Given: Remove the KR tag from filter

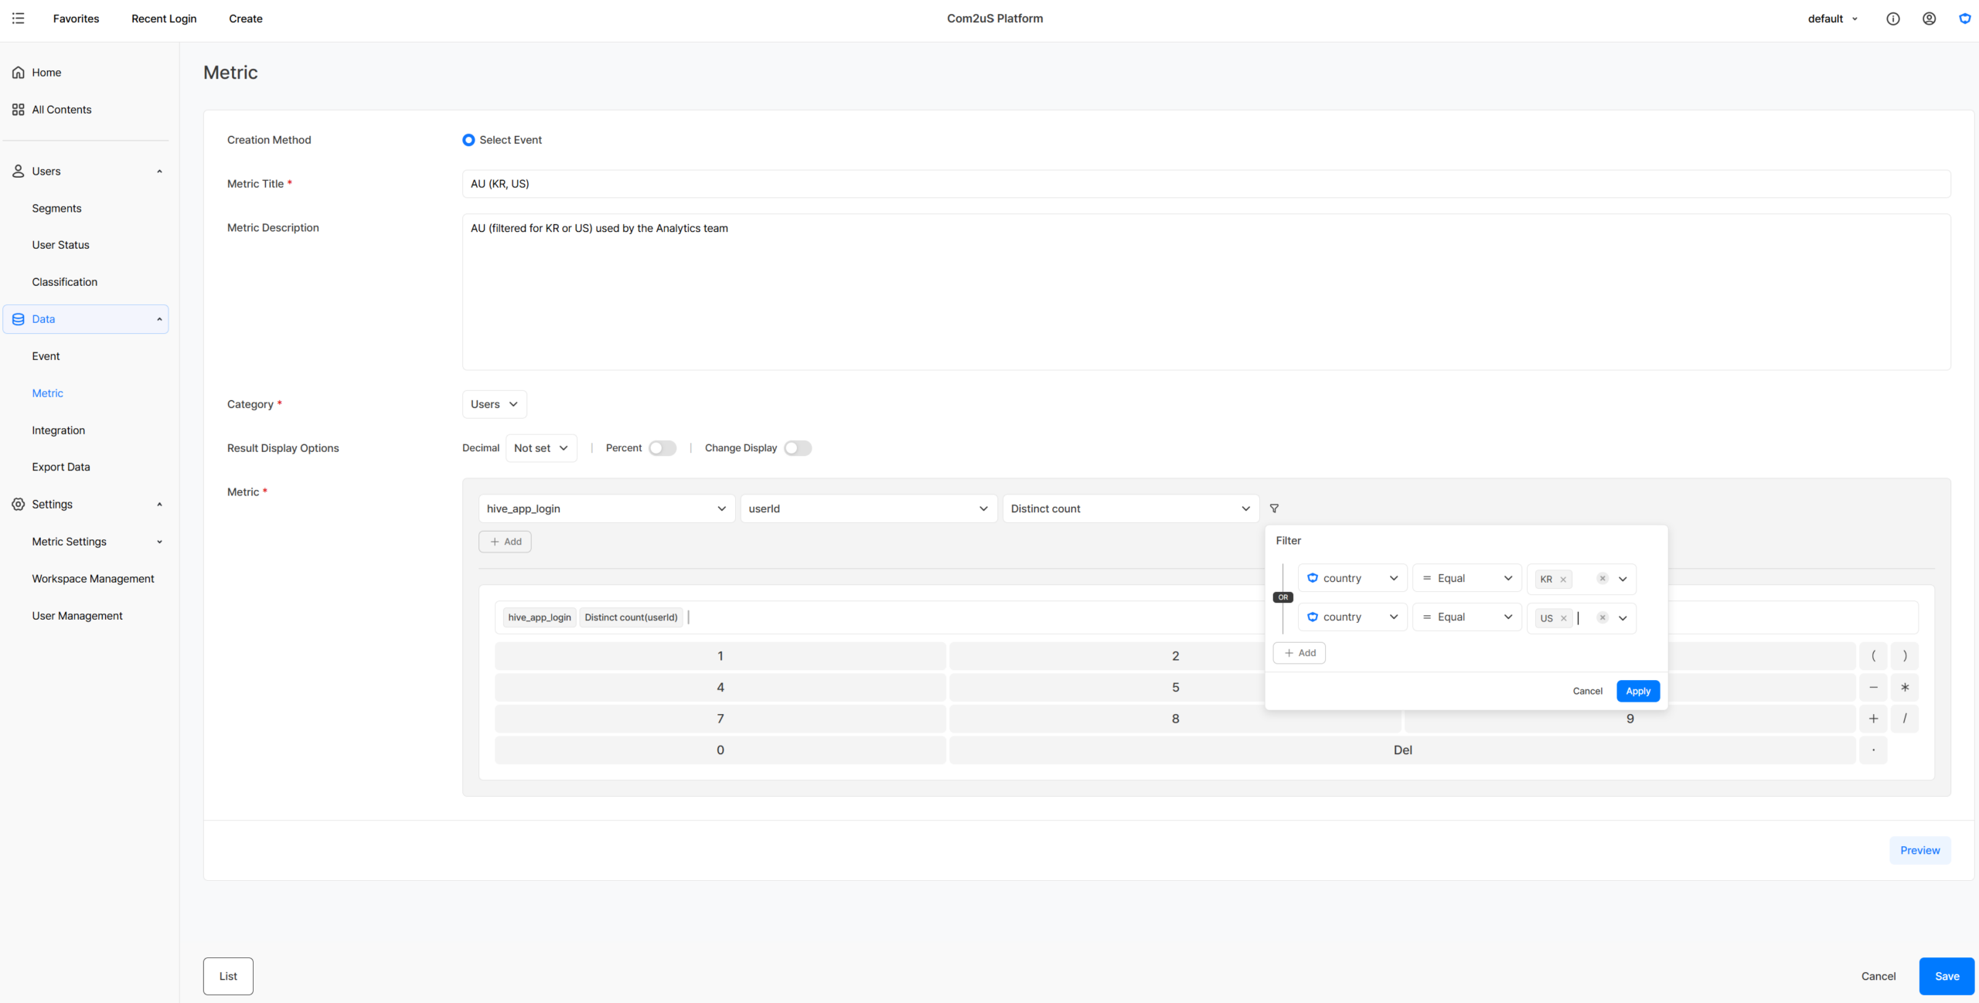Looking at the screenshot, I should click(x=1563, y=580).
